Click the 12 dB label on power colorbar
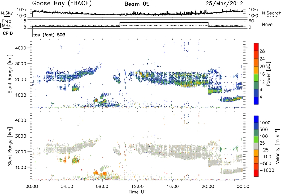 pos(262,82)
